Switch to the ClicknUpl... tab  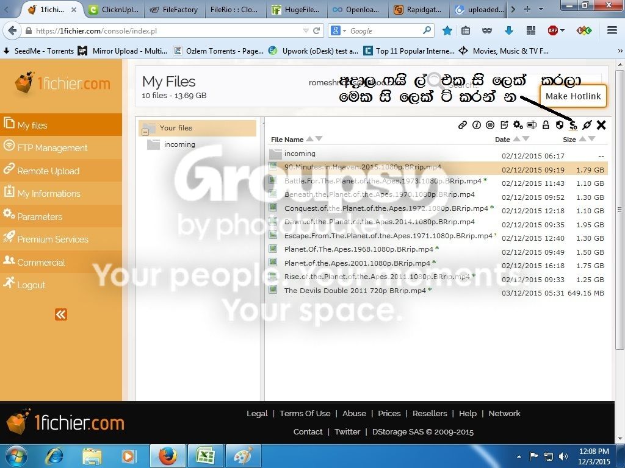pos(114,10)
